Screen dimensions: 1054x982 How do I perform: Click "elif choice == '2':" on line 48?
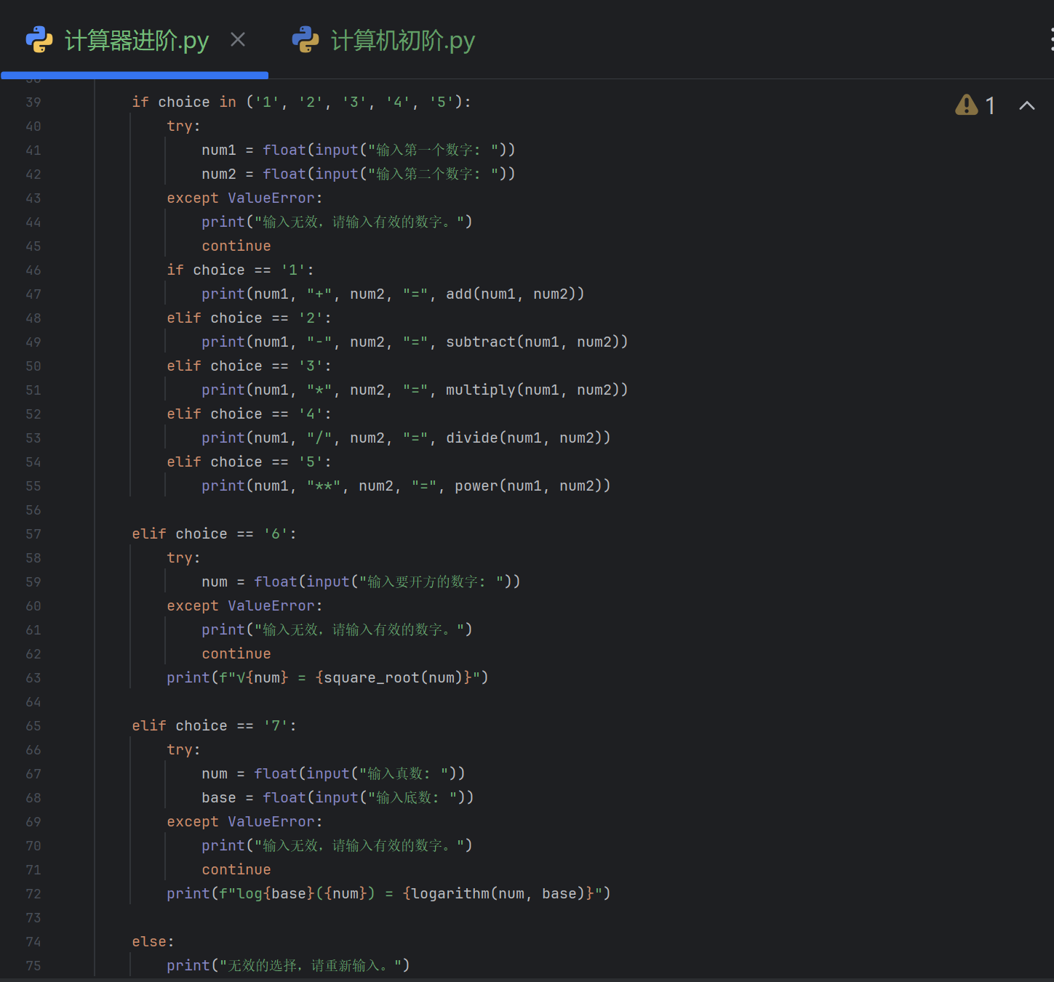click(x=249, y=318)
